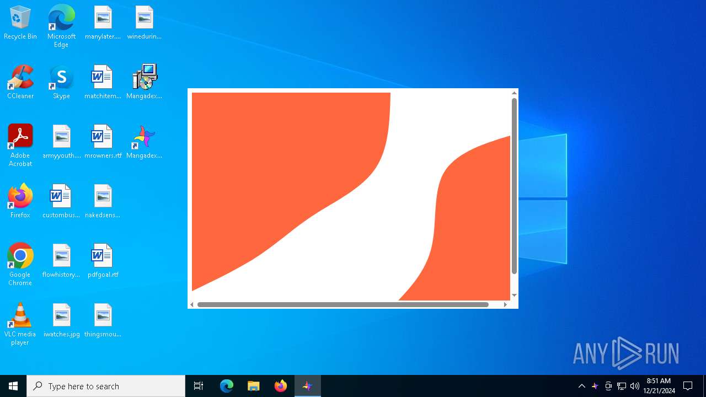Click the Mangadex tray icon
Viewport: 706px width, 397px height.
tap(595, 386)
